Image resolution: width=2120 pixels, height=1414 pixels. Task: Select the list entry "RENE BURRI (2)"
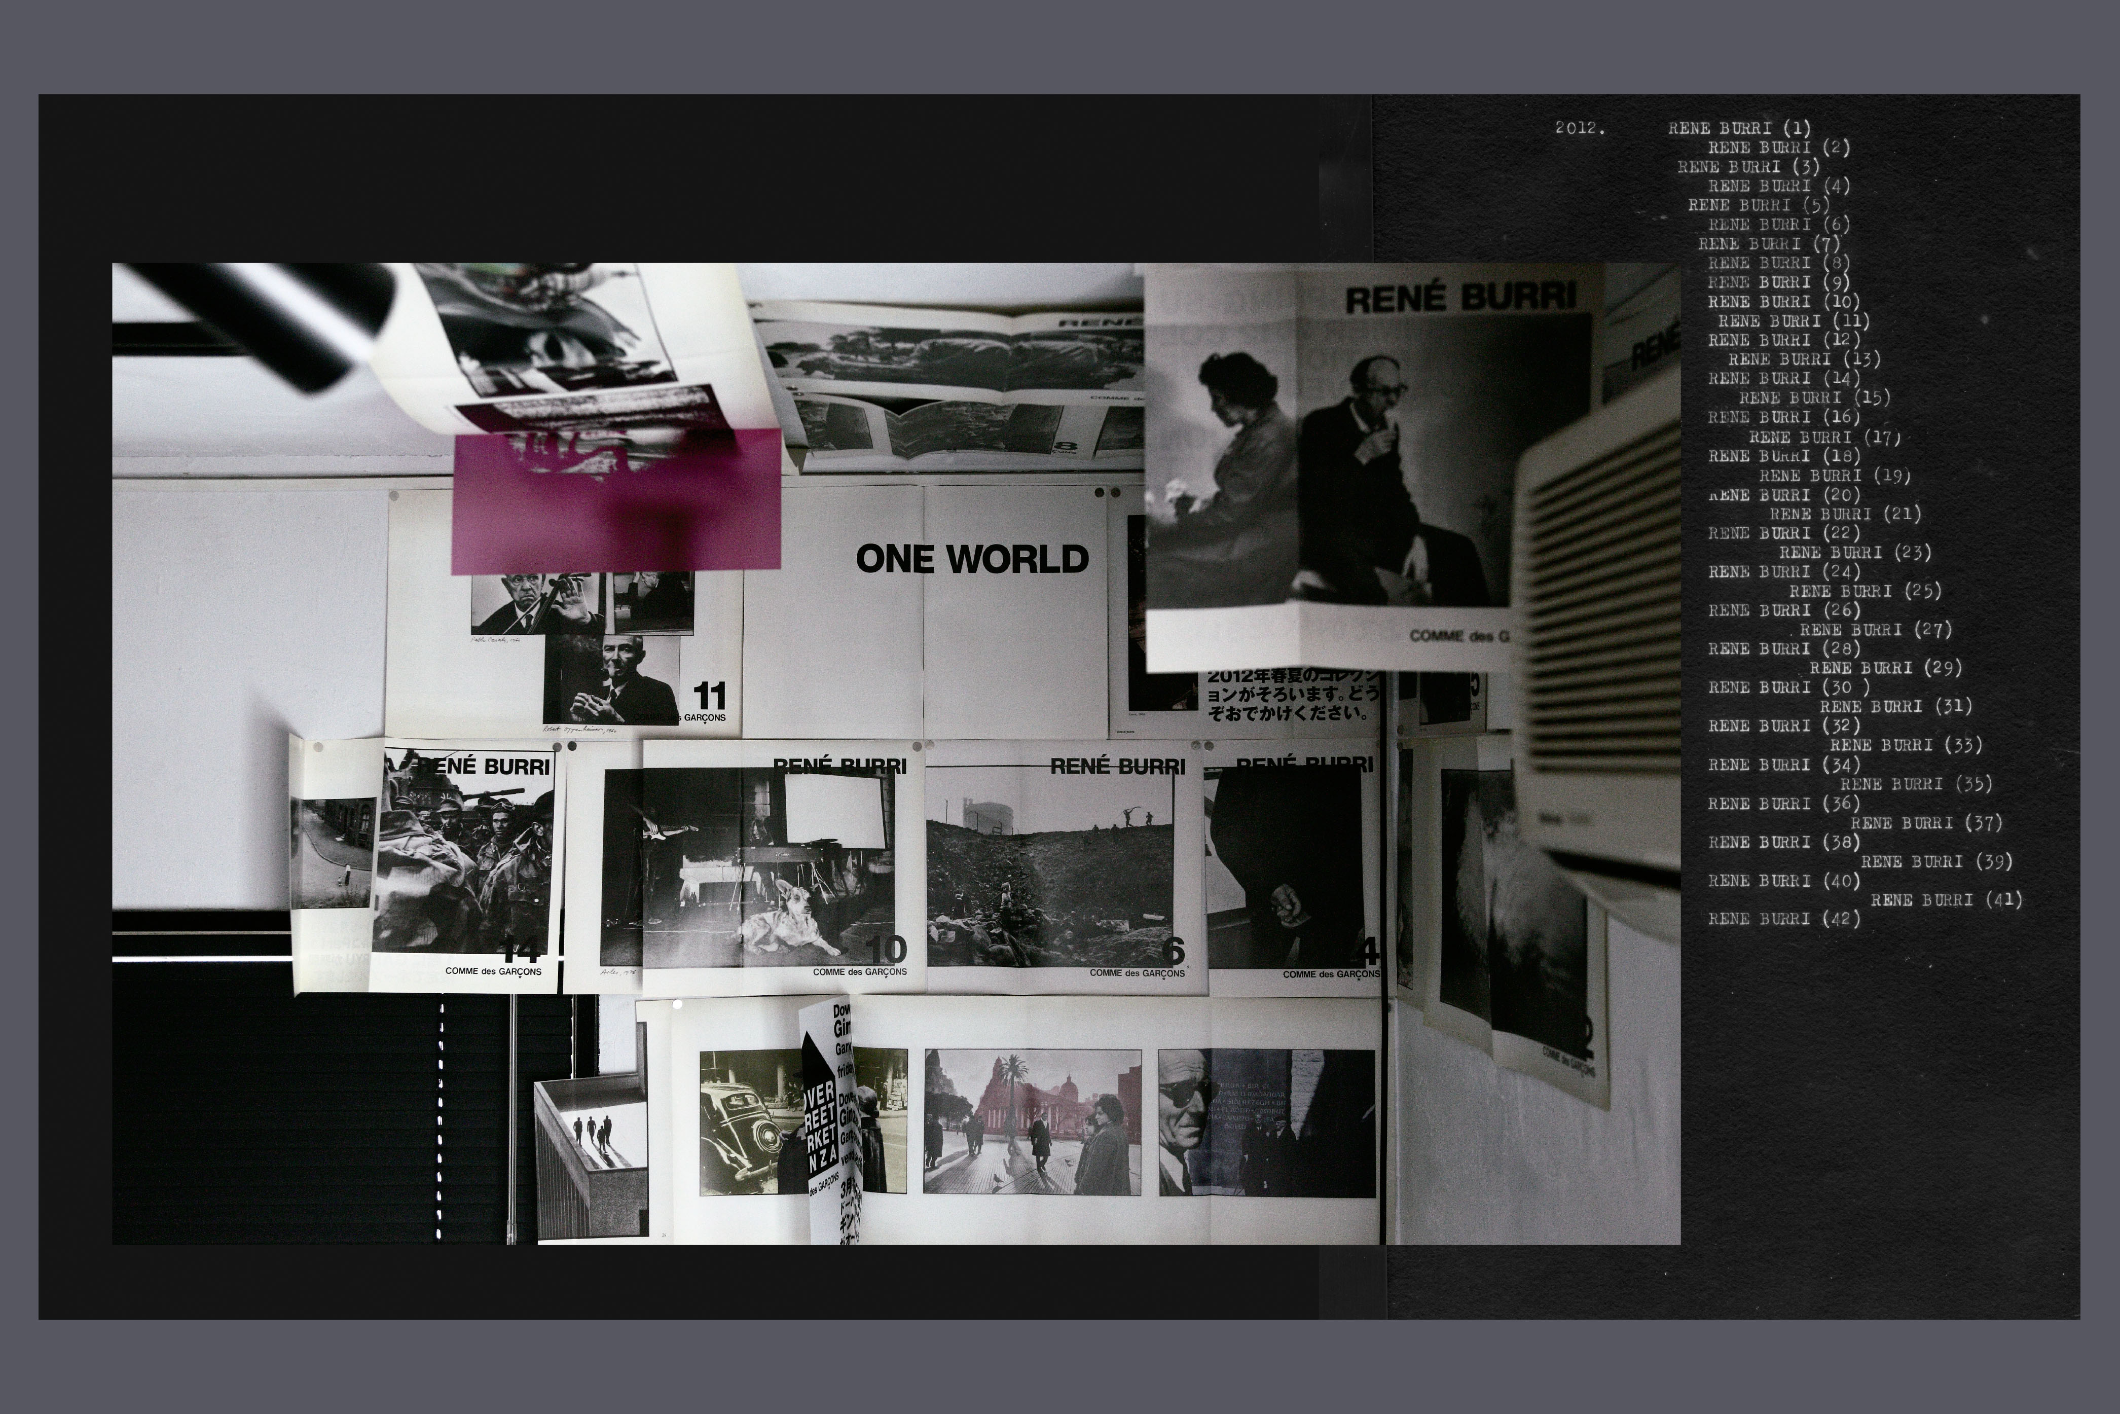pyautogui.click(x=1779, y=147)
